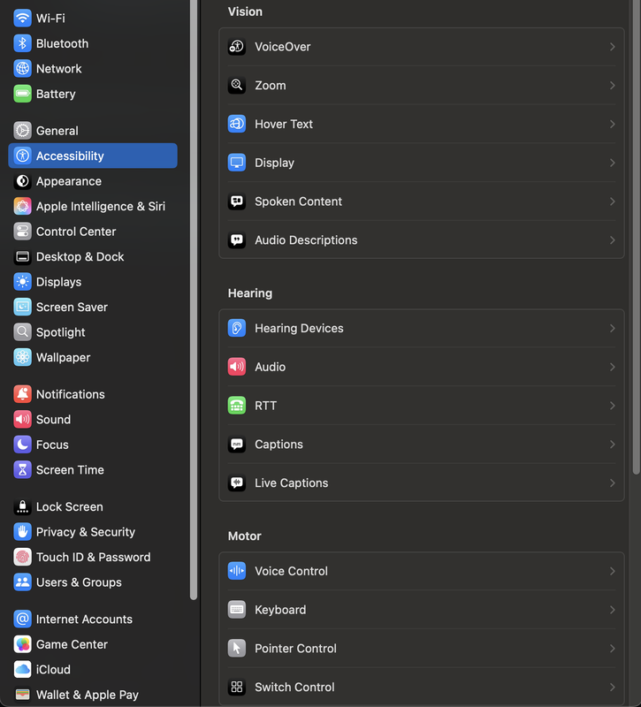Click the main pane vertical scrollbar
The width and height of the screenshot is (641, 707).
point(636,237)
